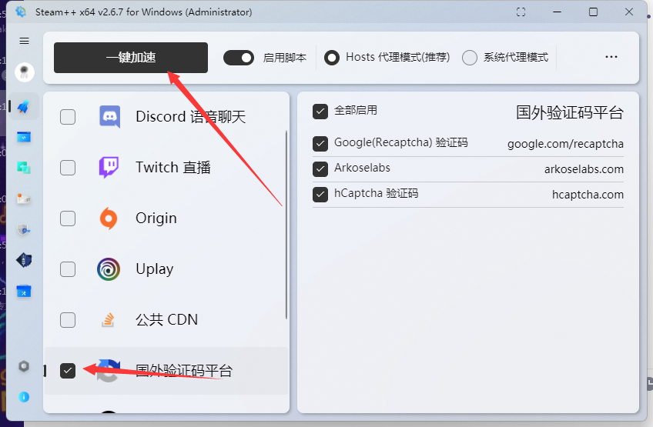Select 系统代理模式 radio button
The height and width of the screenshot is (427, 653).
coord(470,58)
